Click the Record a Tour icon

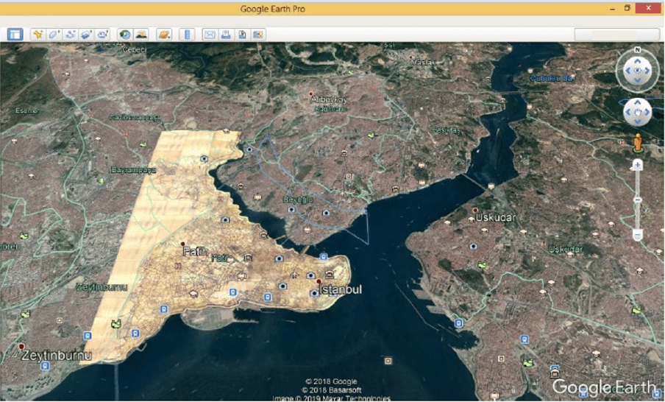[x=103, y=34]
